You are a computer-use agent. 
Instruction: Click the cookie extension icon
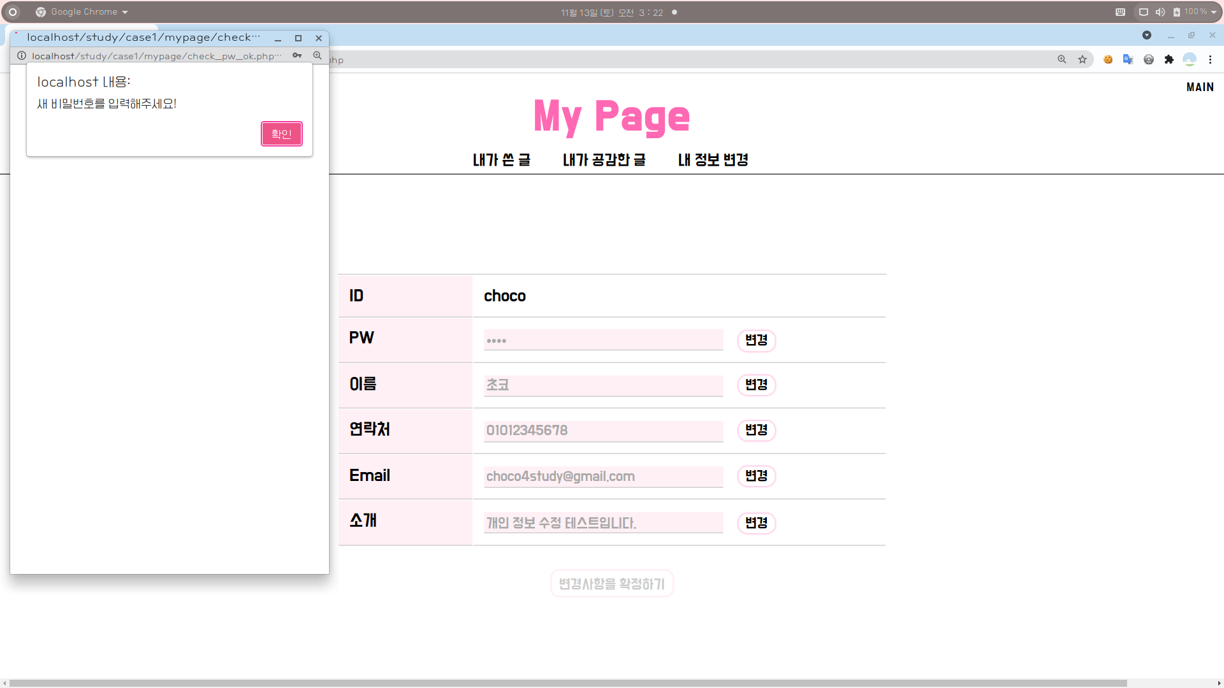(x=1108, y=59)
